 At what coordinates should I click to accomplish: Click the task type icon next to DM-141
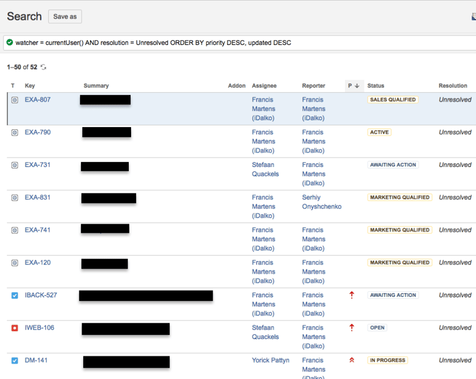click(14, 360)
